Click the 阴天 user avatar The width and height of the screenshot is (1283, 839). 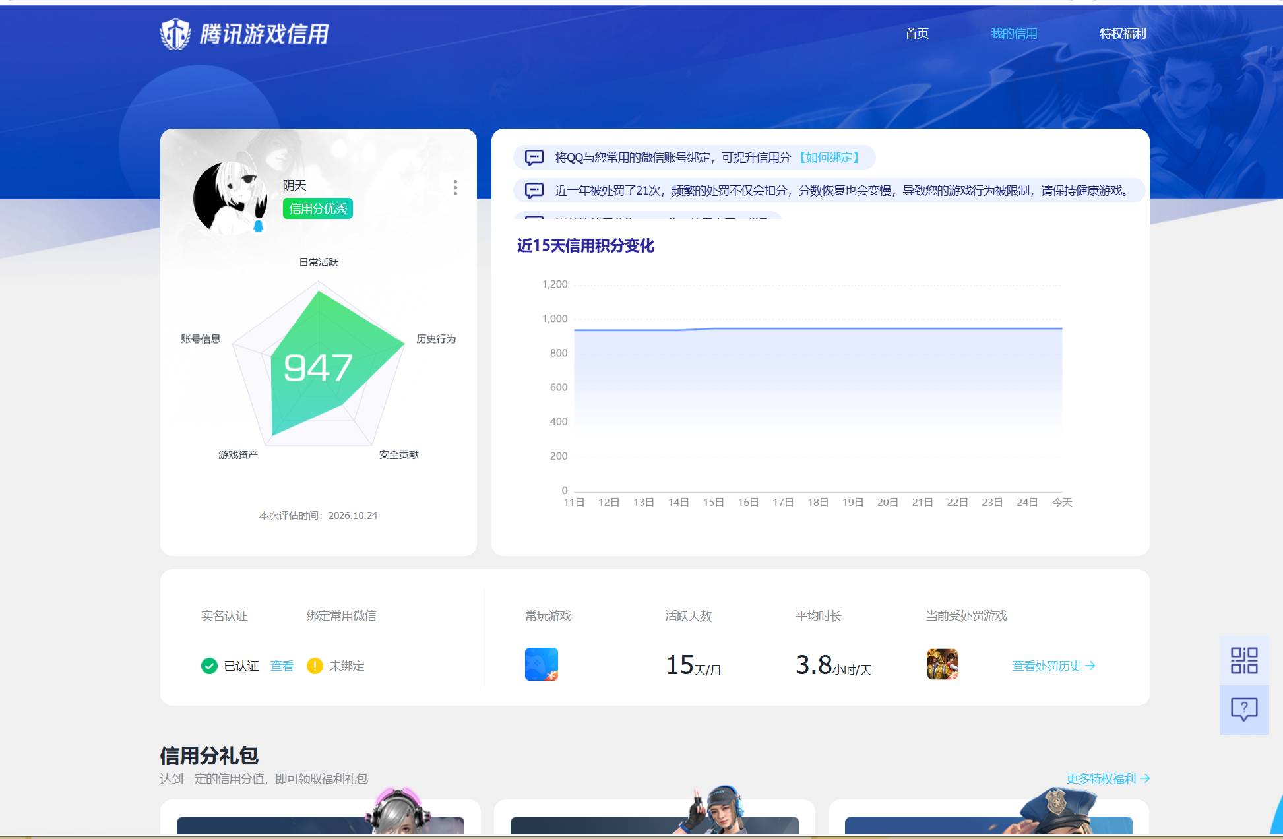(230, 198)
